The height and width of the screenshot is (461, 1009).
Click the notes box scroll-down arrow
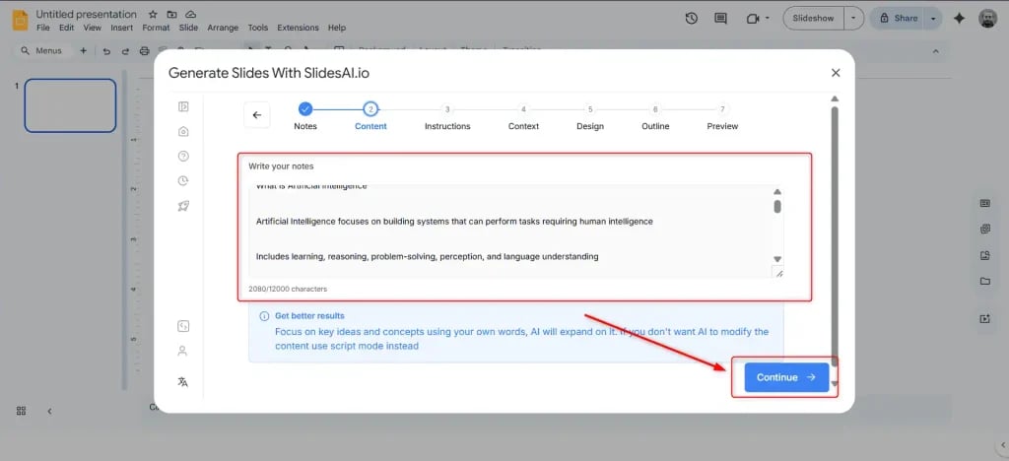coord(777,259)
